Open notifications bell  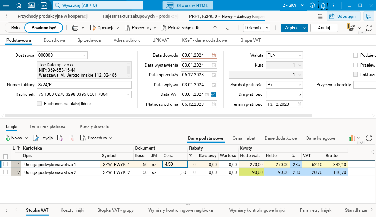click(x=323, y=5)
